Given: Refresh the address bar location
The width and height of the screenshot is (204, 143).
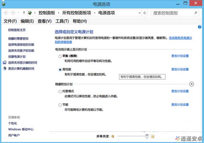Looking at the screenshot, I should point(145,13).
